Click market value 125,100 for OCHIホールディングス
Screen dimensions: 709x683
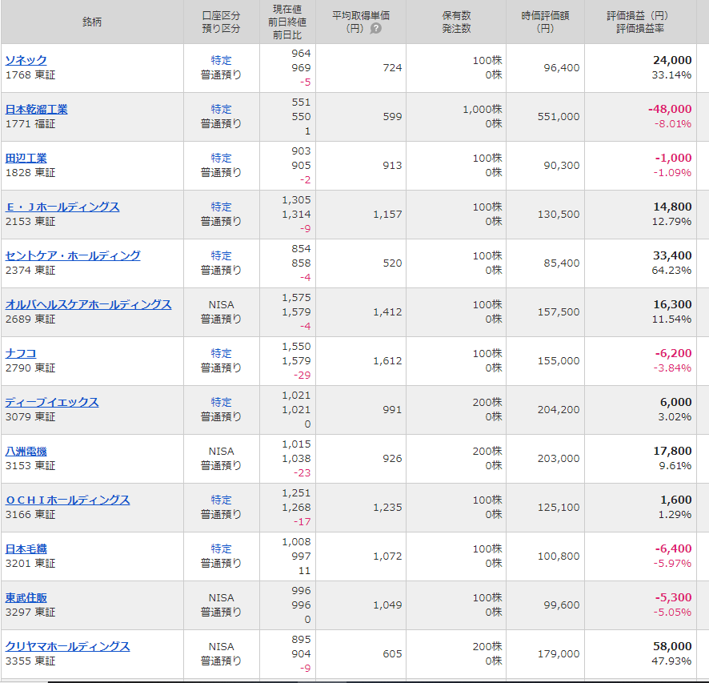[559, 508]
